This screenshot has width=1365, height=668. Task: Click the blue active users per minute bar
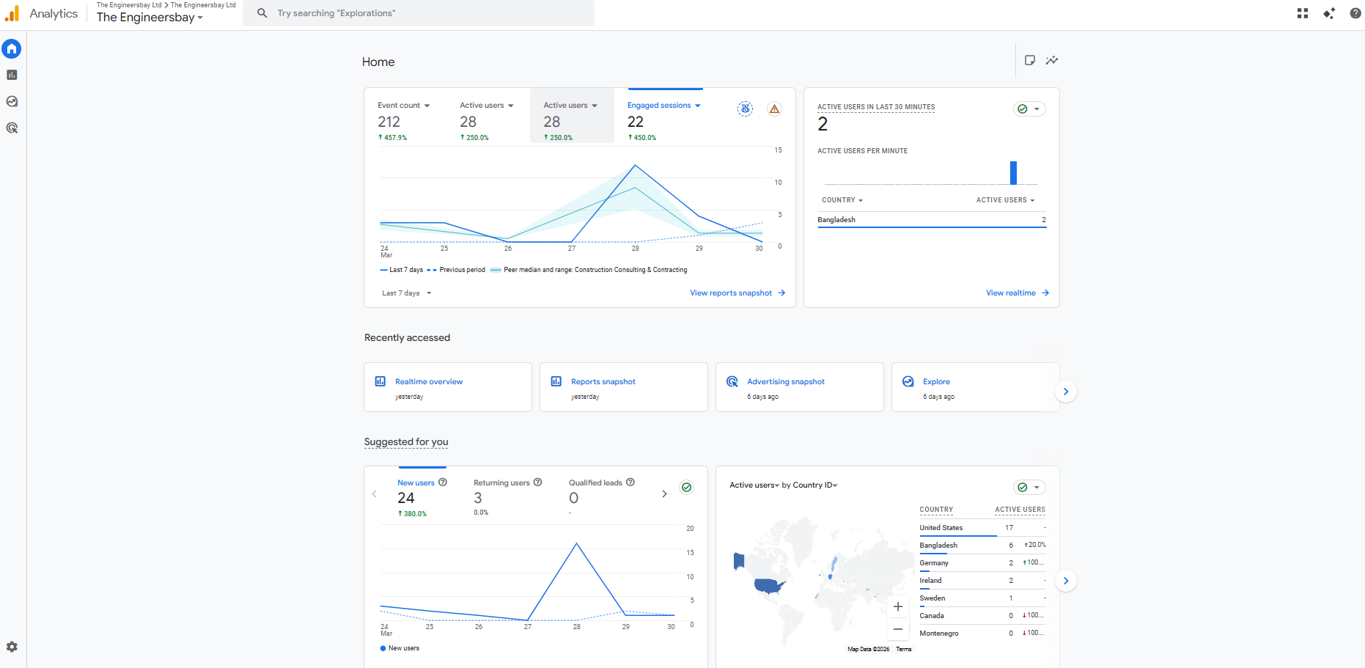(1013, 173)
